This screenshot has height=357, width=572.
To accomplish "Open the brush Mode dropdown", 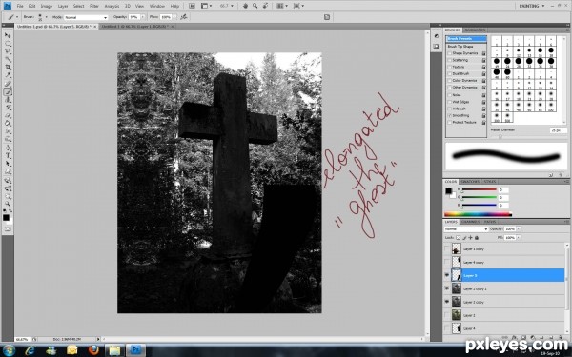I will 86,17.
